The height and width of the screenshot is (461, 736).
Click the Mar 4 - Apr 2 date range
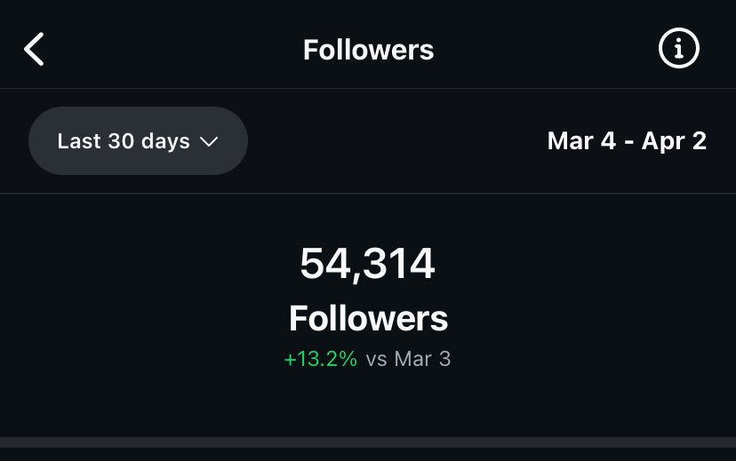tap(627, 141)
